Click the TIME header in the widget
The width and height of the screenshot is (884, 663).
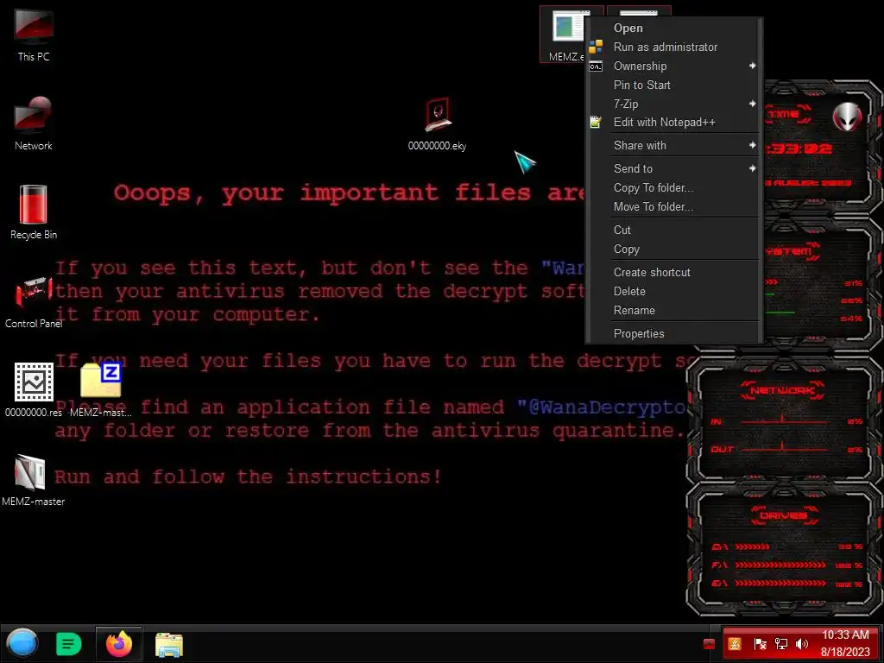click(786, 115)
